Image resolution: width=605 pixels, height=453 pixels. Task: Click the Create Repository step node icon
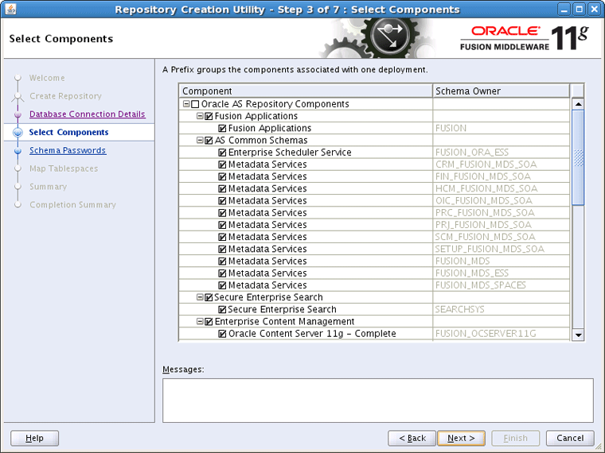coord(18,96)
